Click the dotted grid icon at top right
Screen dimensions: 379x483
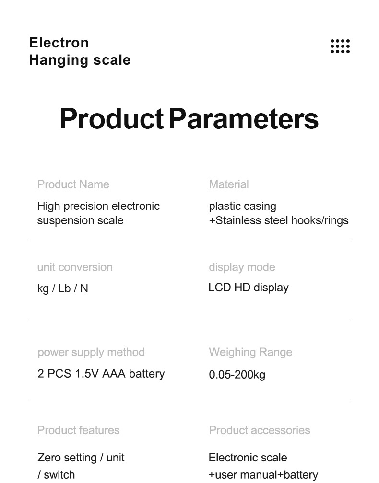coord(340,46)
